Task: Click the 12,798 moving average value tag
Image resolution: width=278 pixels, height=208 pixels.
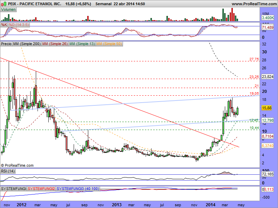Action: tap(268, 120)
